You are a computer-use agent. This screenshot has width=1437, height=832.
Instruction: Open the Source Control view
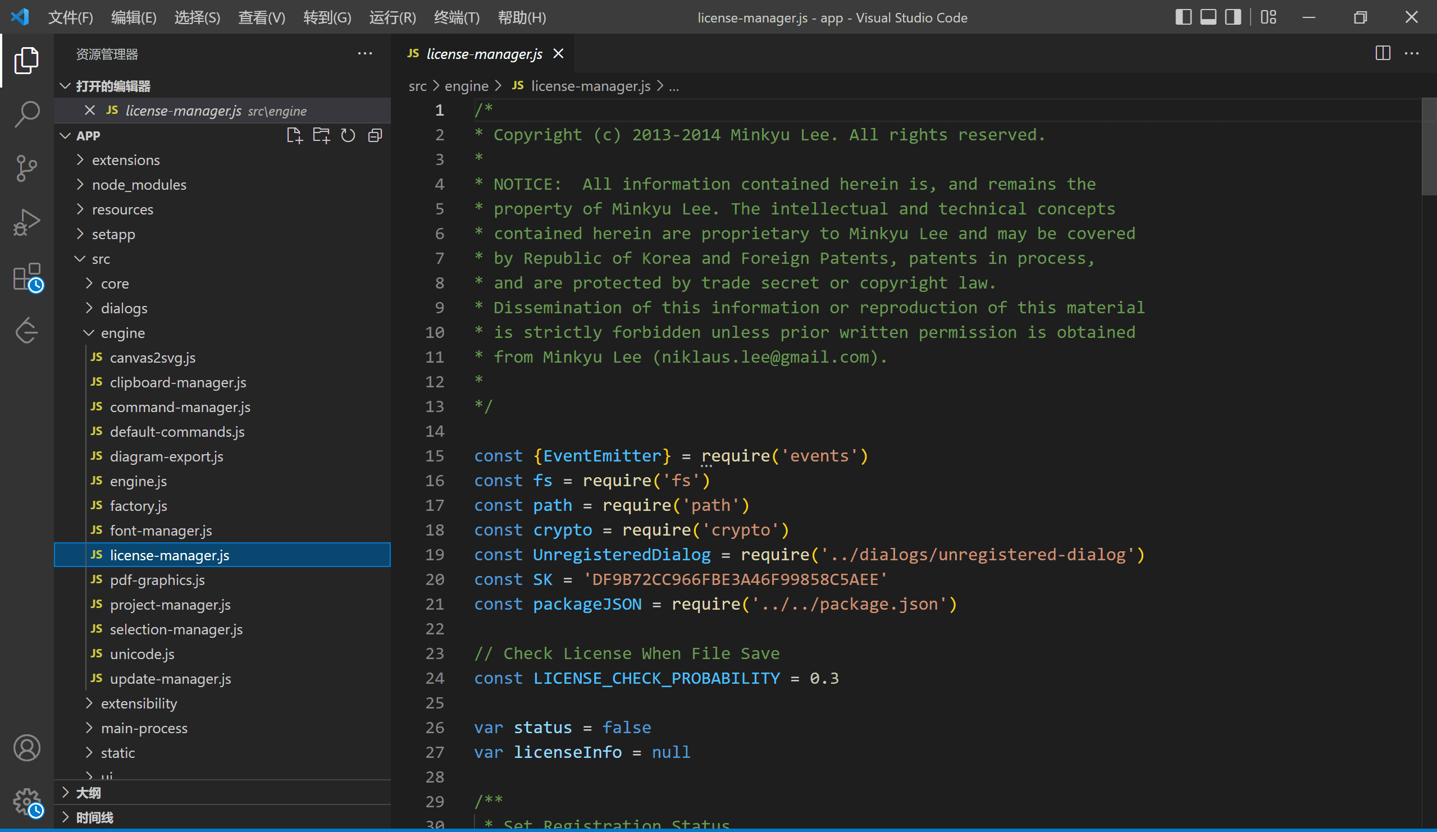click(26, 168)
